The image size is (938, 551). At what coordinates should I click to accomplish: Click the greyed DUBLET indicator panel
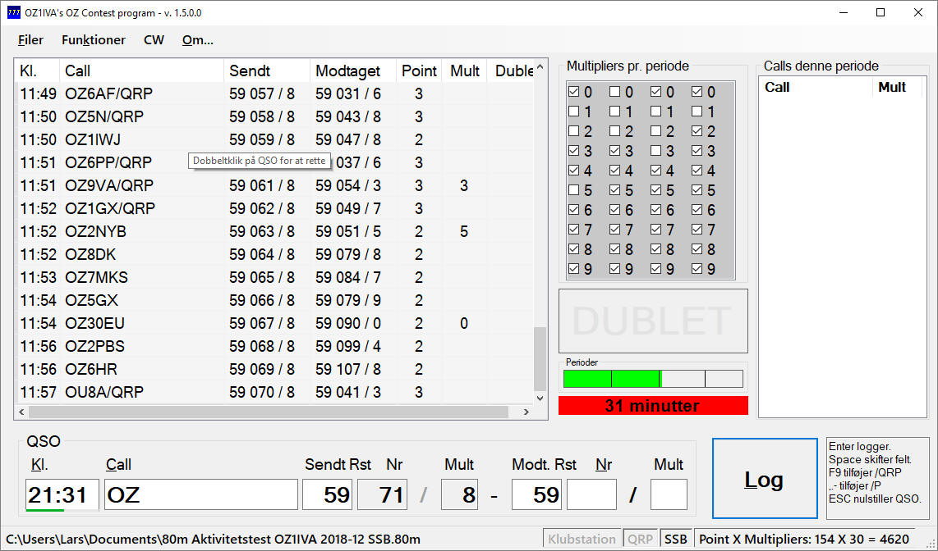tap(653, 321)
